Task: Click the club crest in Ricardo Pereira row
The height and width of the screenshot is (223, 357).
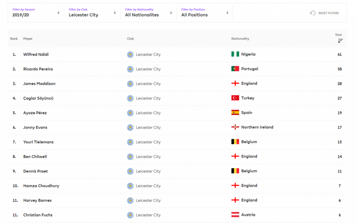Action: coord(130,69)
